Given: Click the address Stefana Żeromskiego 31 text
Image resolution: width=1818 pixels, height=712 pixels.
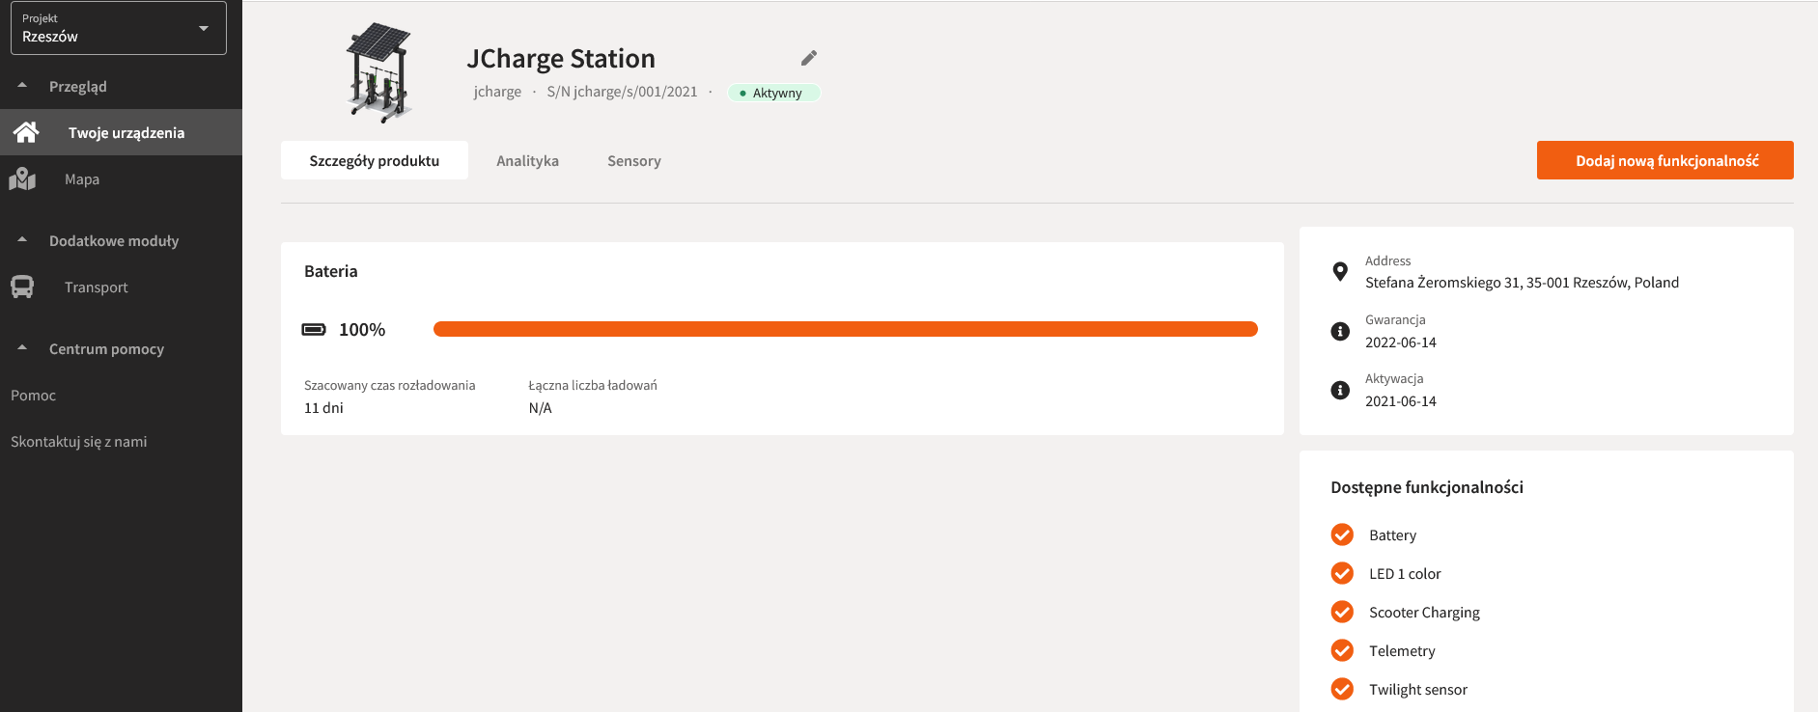Looking at the screenshot, I should pyautogui.click(x=1522, y=283).
